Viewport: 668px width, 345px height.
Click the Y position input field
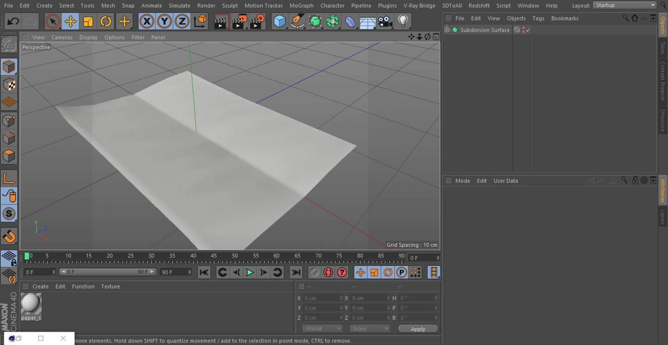321,308
